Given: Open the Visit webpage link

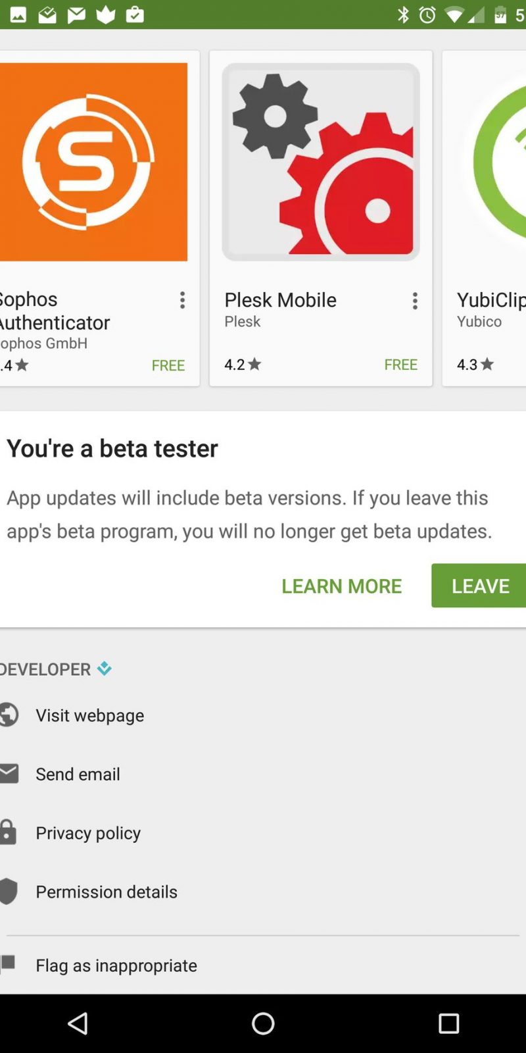Looking at the screenshot, I should pyautogui.click(x=89, y=715).
